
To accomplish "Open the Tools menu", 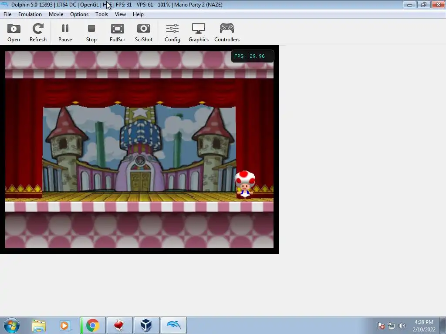I will (x=101, y=14).
